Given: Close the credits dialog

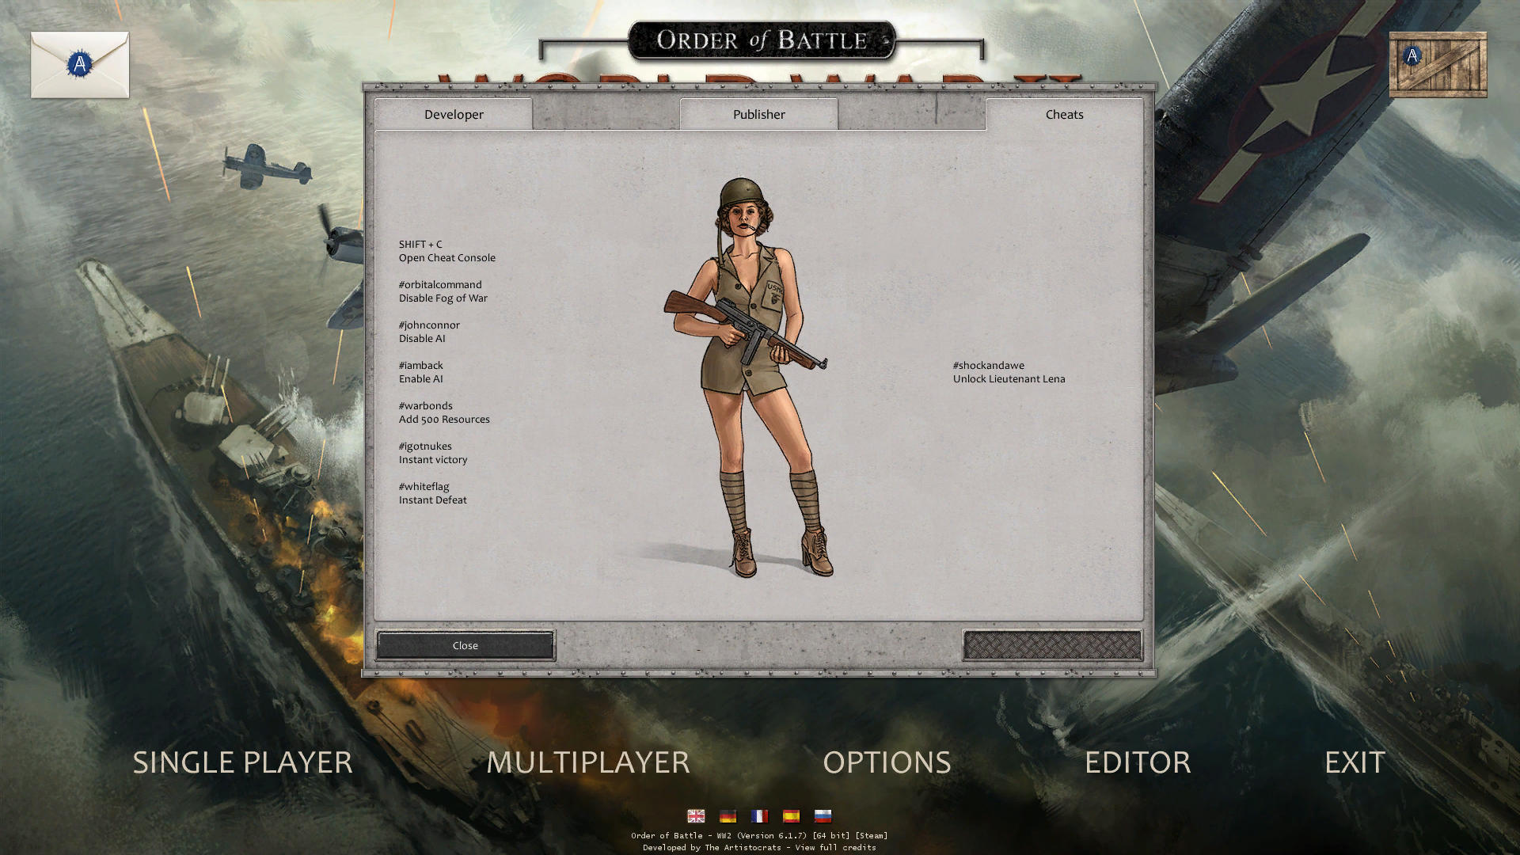Looking at the screenshot, I should pyautogui.click(x=465, y=645).
